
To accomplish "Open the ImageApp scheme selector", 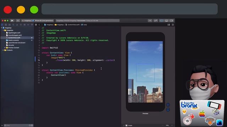I will click(27, 20).
